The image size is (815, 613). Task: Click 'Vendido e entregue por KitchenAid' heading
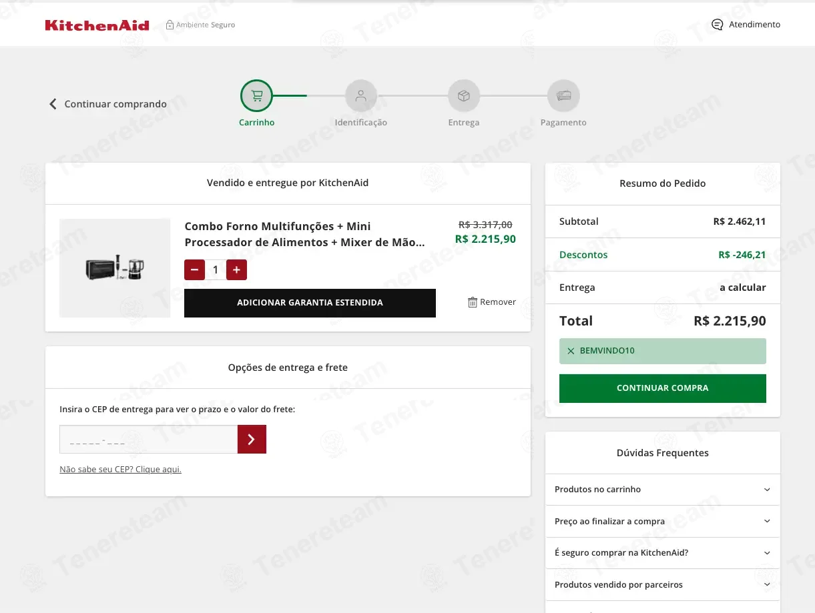click(x=288, y=183)
